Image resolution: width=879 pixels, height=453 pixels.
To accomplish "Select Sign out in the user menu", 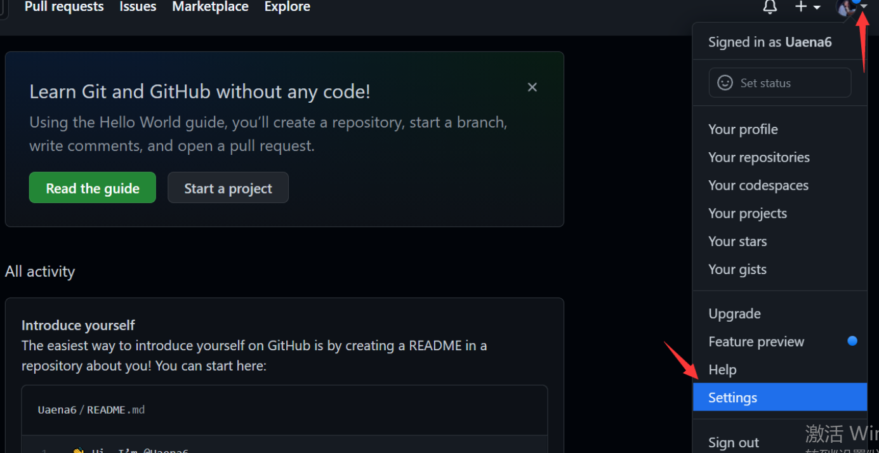I will tap(779, 442).
